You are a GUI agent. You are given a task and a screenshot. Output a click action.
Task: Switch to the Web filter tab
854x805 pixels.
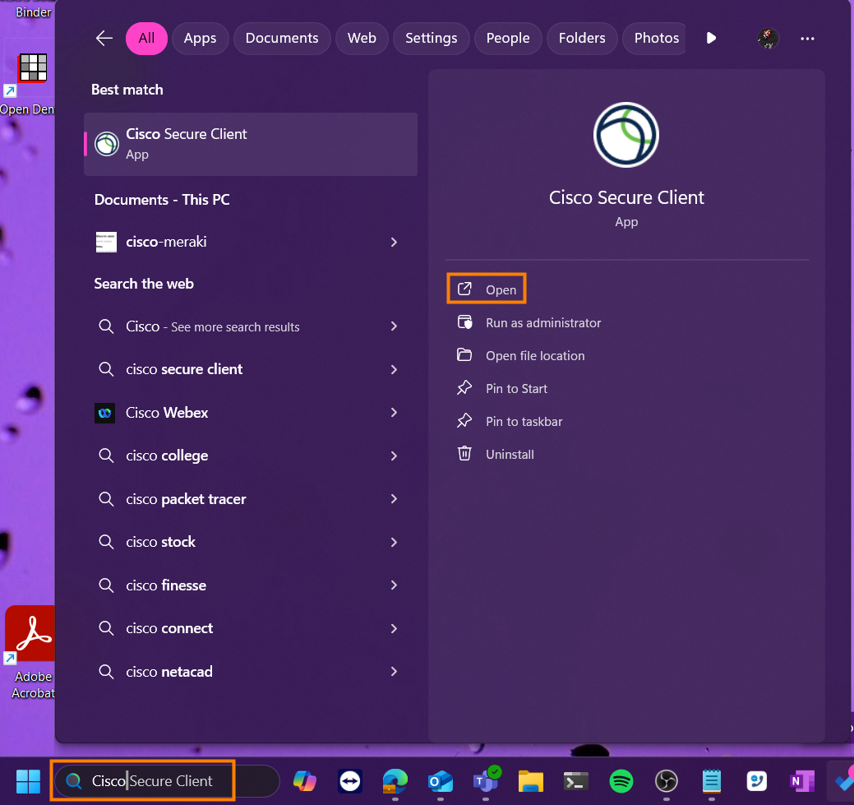point(362,38)
